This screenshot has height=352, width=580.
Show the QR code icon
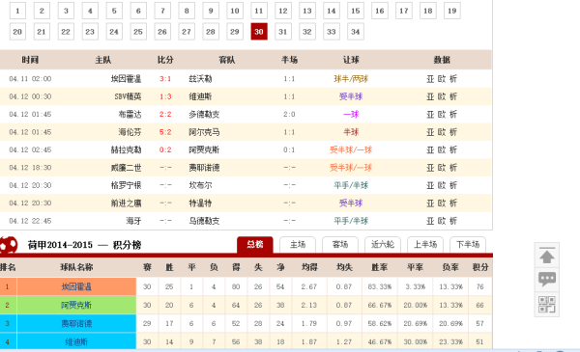tap(547, 305)
